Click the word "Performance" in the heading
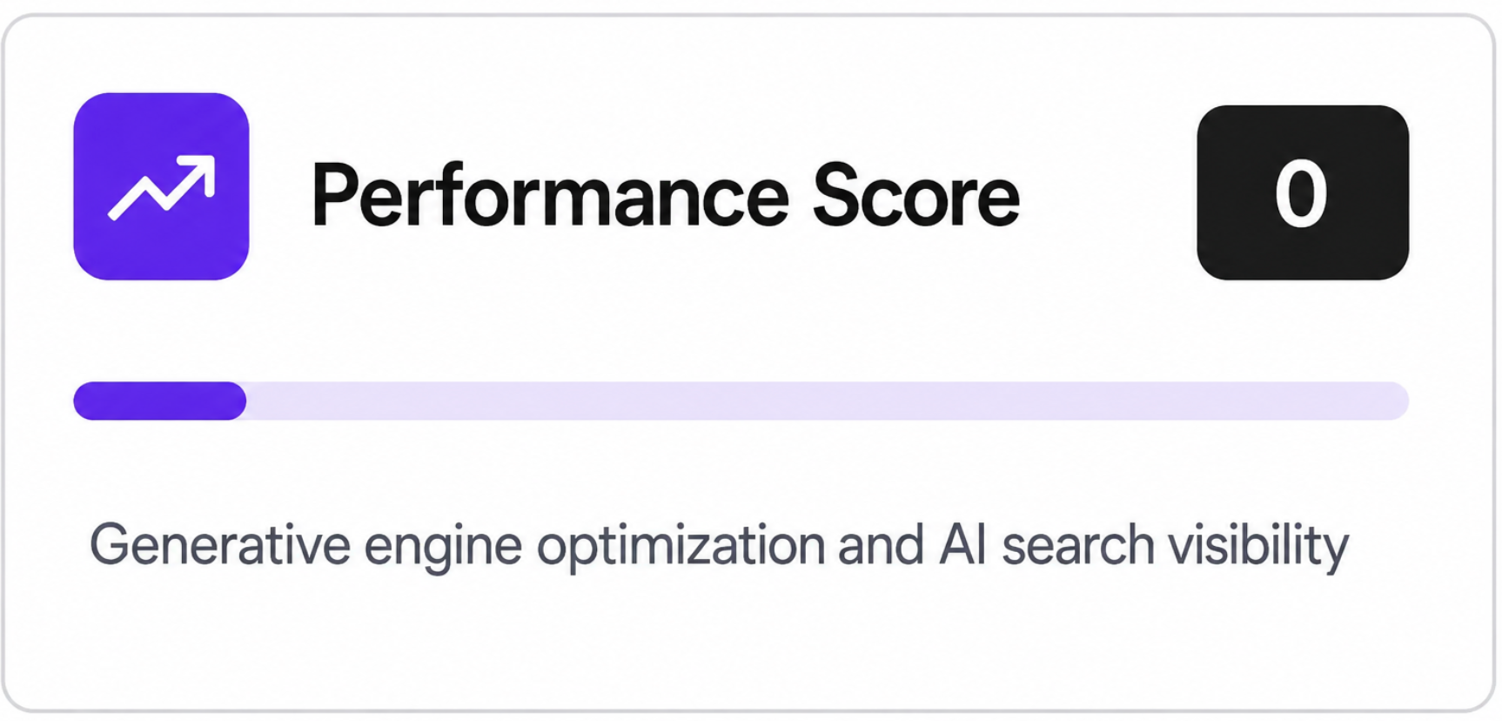Viewport: 1502px width, 721px height. click(x=550, y=197)
